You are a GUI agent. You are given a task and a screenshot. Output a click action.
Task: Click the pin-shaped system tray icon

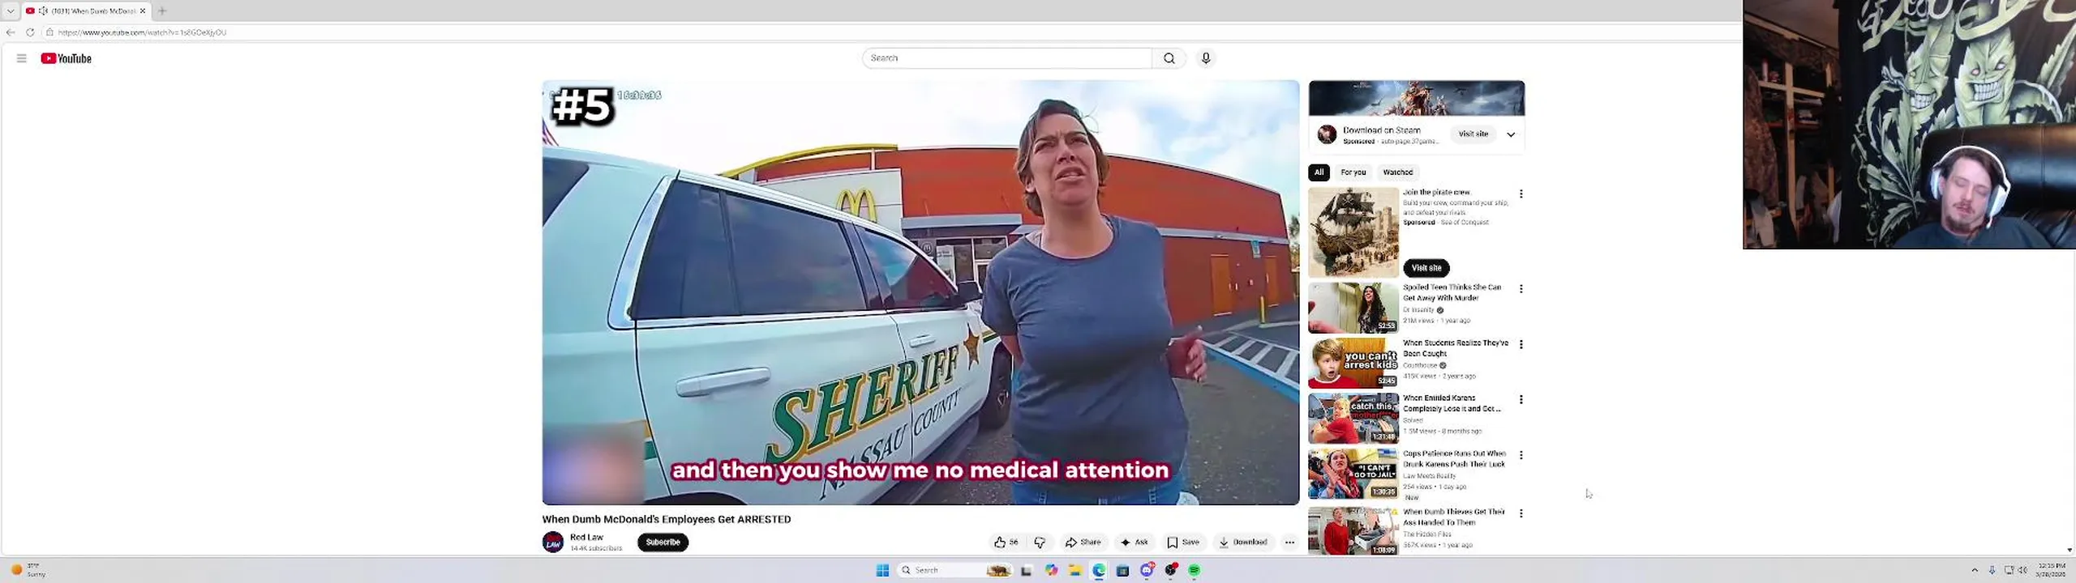(x=1992, y=570)
